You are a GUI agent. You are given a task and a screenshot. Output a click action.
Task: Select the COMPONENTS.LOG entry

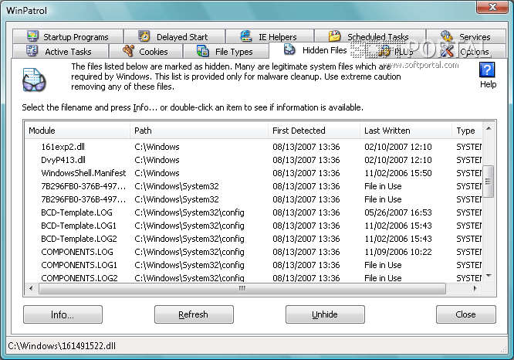click(x=253, y=252)
